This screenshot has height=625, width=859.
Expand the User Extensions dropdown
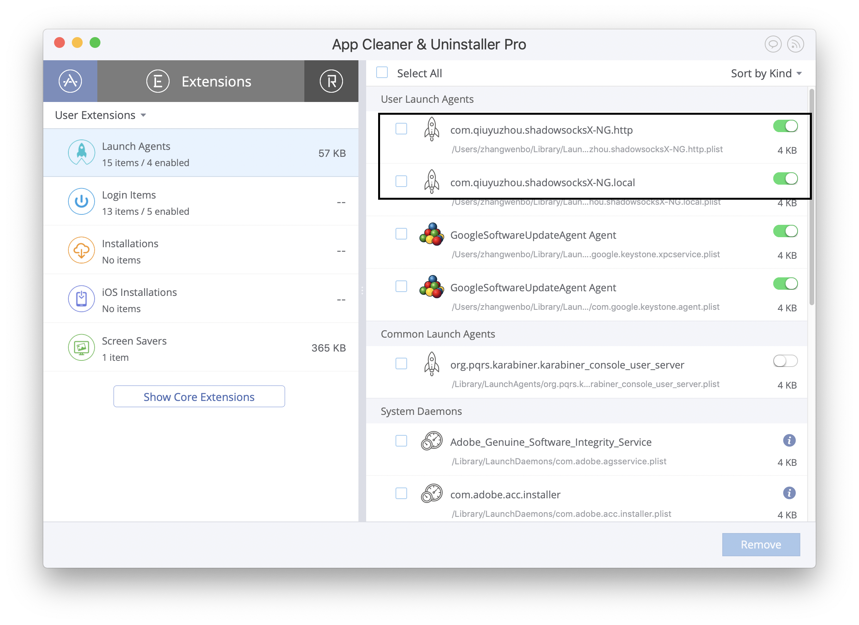100,115
